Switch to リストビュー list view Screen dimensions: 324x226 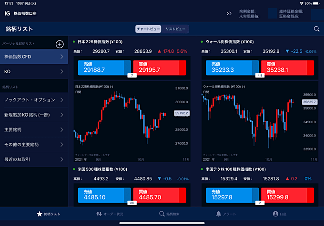tap(175, 29)
